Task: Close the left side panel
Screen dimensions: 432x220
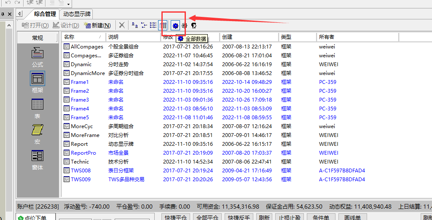Action: [x=10, y=14]
